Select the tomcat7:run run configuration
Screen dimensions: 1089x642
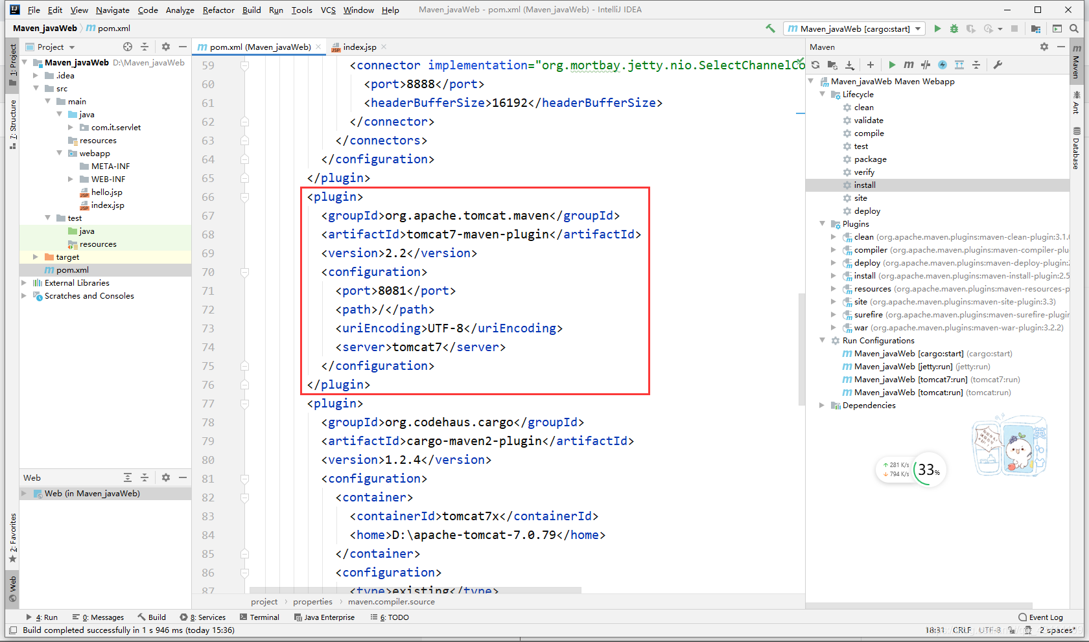coord(937,380)
